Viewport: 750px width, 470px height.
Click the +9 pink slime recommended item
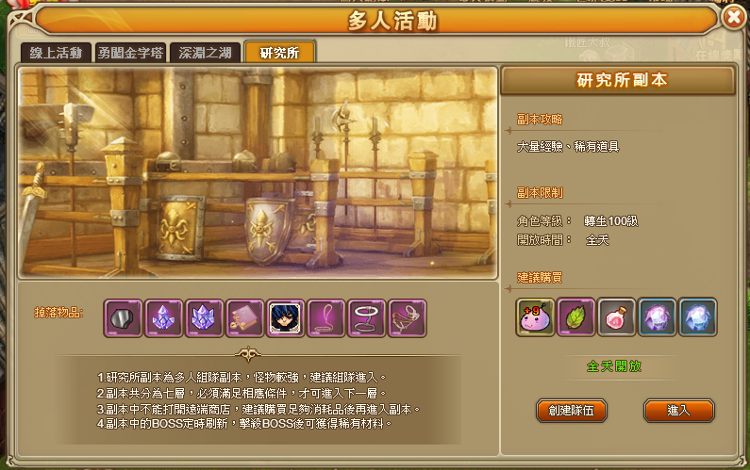[x=535, y=317]
